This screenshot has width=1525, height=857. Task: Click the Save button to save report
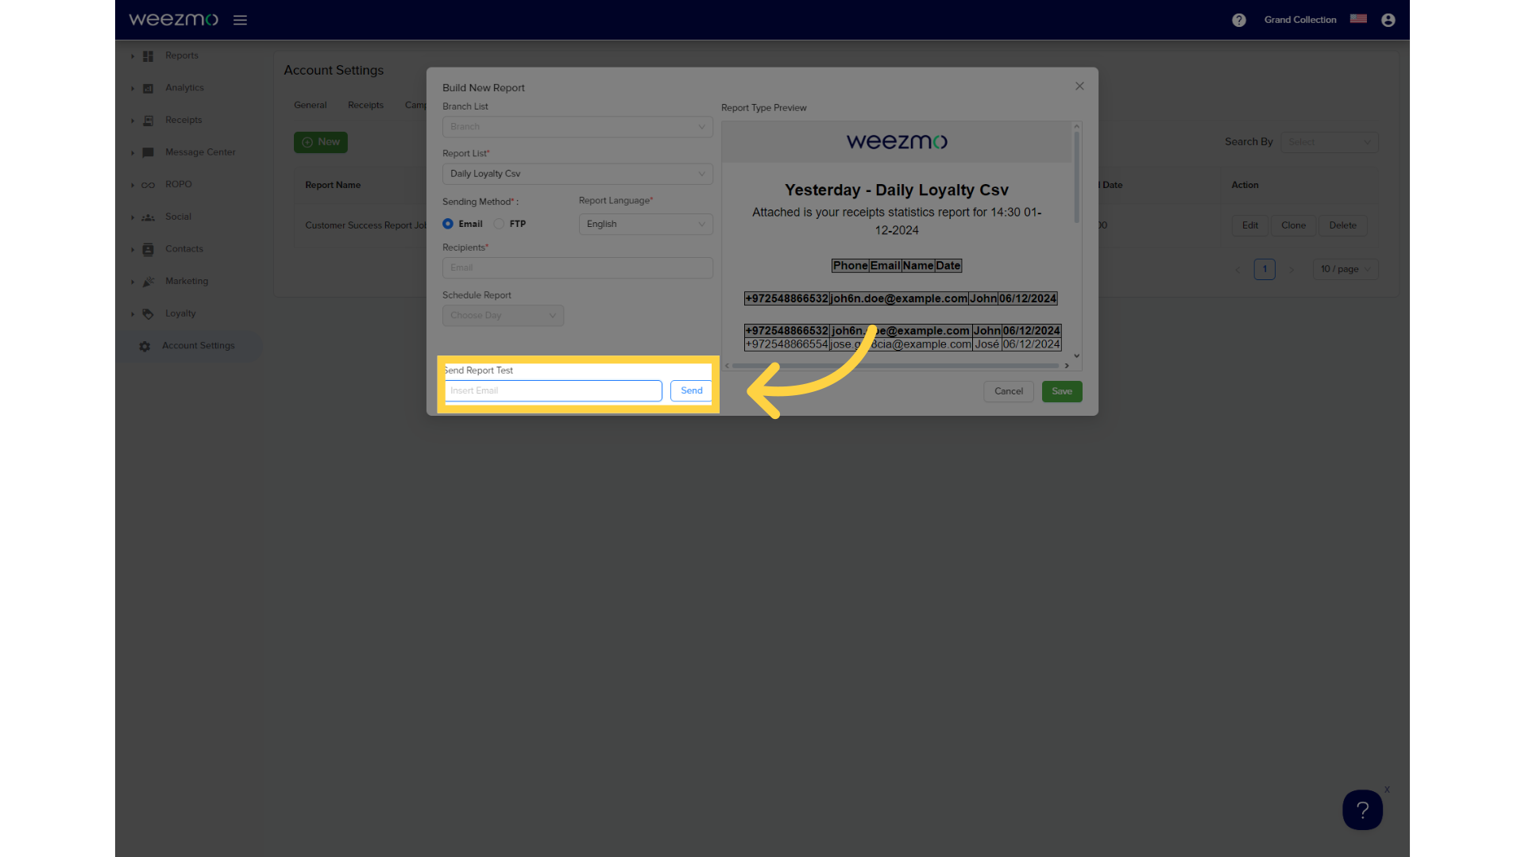pyautogui.click(x=1061, y=390)
